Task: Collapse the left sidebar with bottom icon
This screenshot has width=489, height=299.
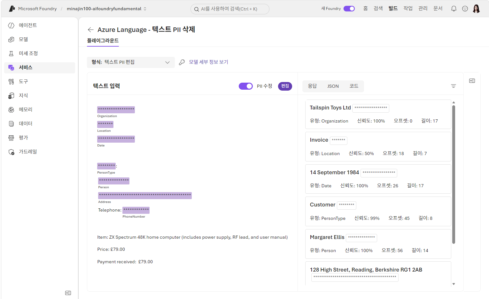Action: (68, 293)
